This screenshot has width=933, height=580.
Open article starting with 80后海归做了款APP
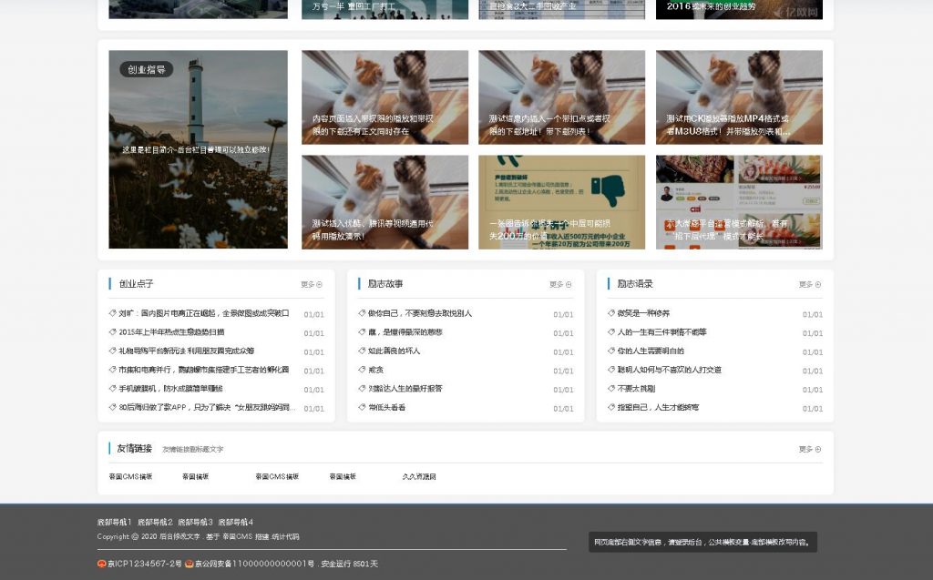click(207, 408)
